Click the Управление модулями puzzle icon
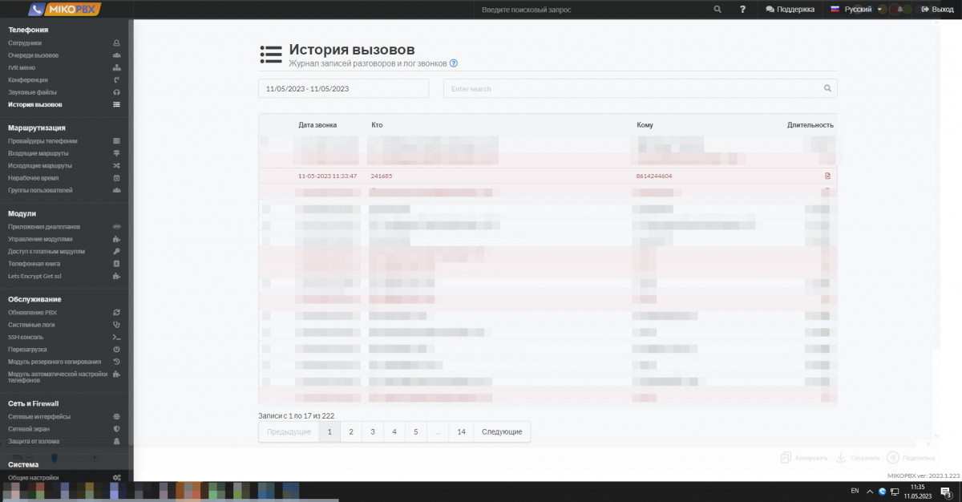The width and height of the screenshot is (962, 502). [x=117, y=239]
